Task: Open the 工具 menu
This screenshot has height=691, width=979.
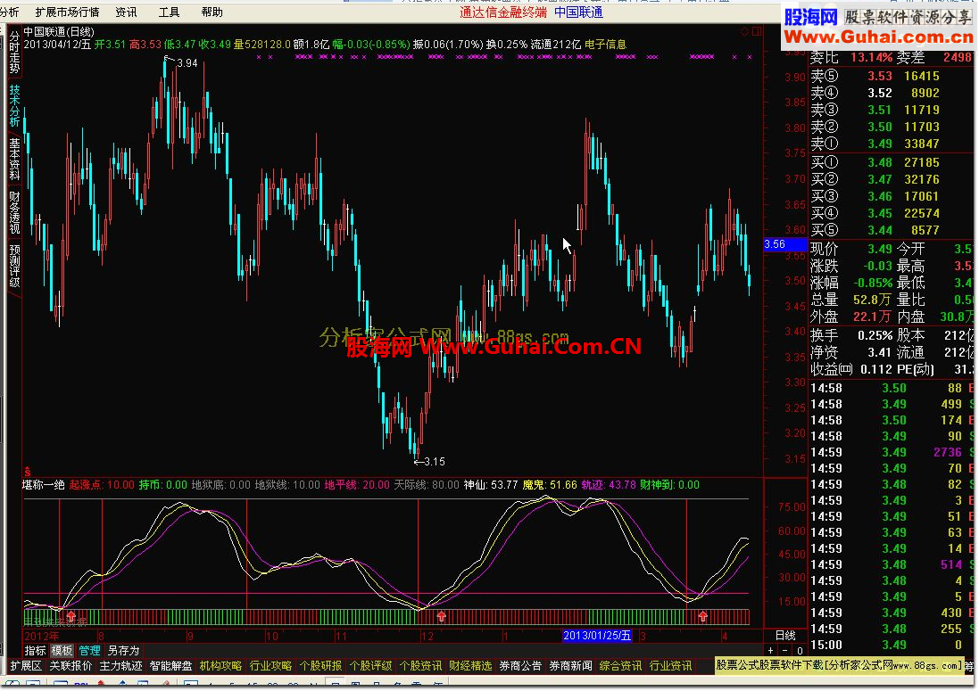Action: 170,12
